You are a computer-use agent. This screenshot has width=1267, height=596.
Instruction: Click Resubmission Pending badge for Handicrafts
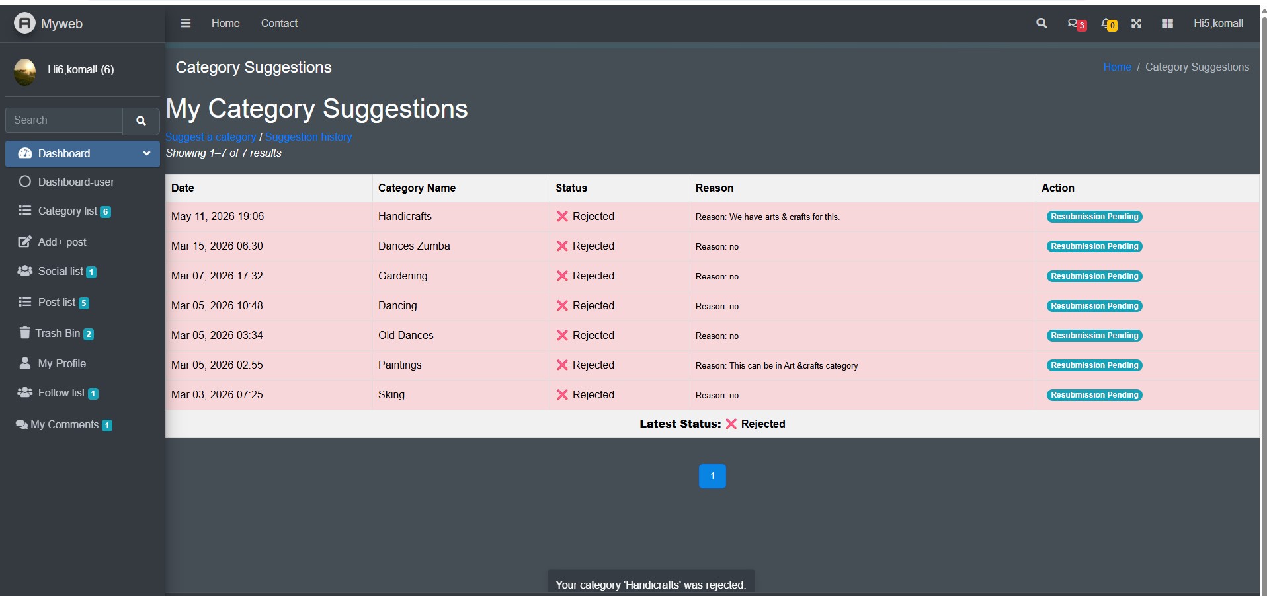1094,217
